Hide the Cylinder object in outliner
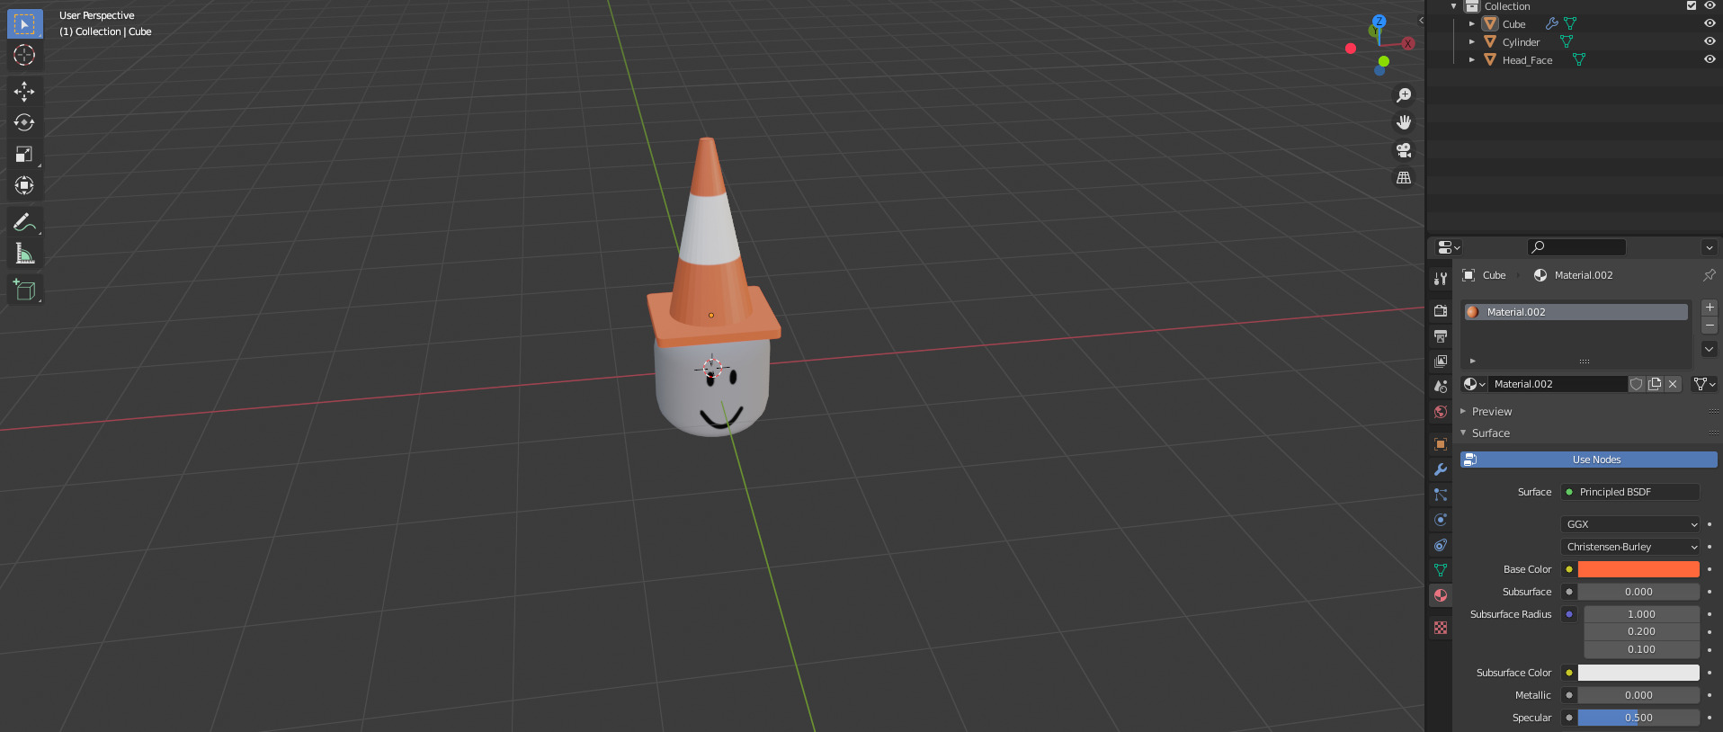This screenshot has width=1723, height=732. [x=1710, y=41]
